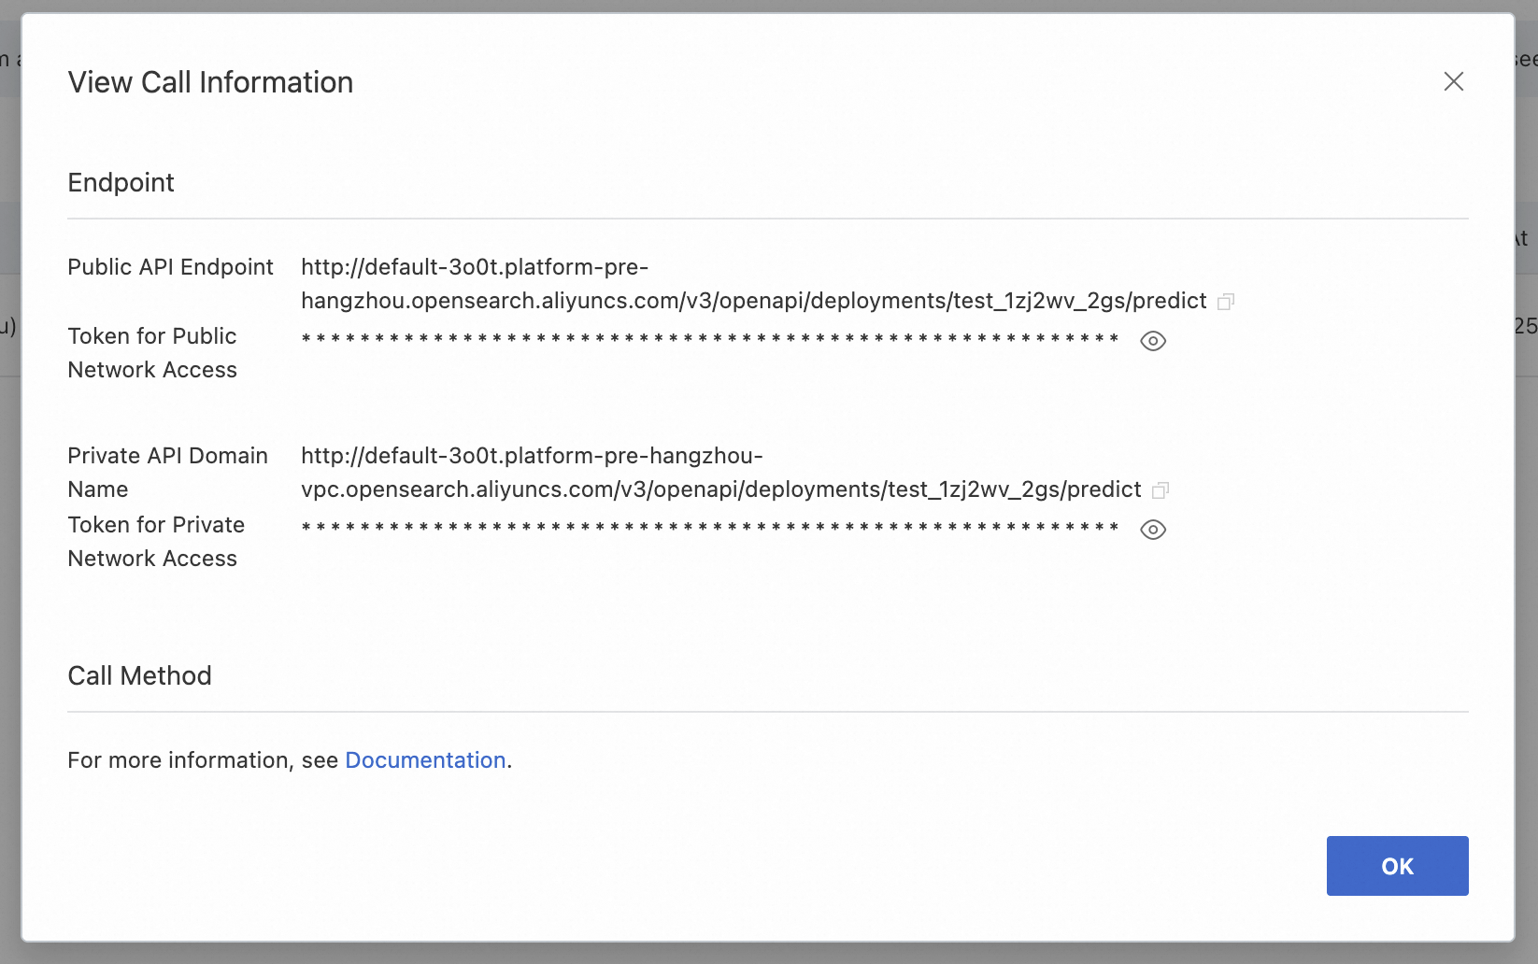The width and height of the screenshot is (1538, 964).
Task: Click the Private API Domain Name label
Action: tap(167, 473)
